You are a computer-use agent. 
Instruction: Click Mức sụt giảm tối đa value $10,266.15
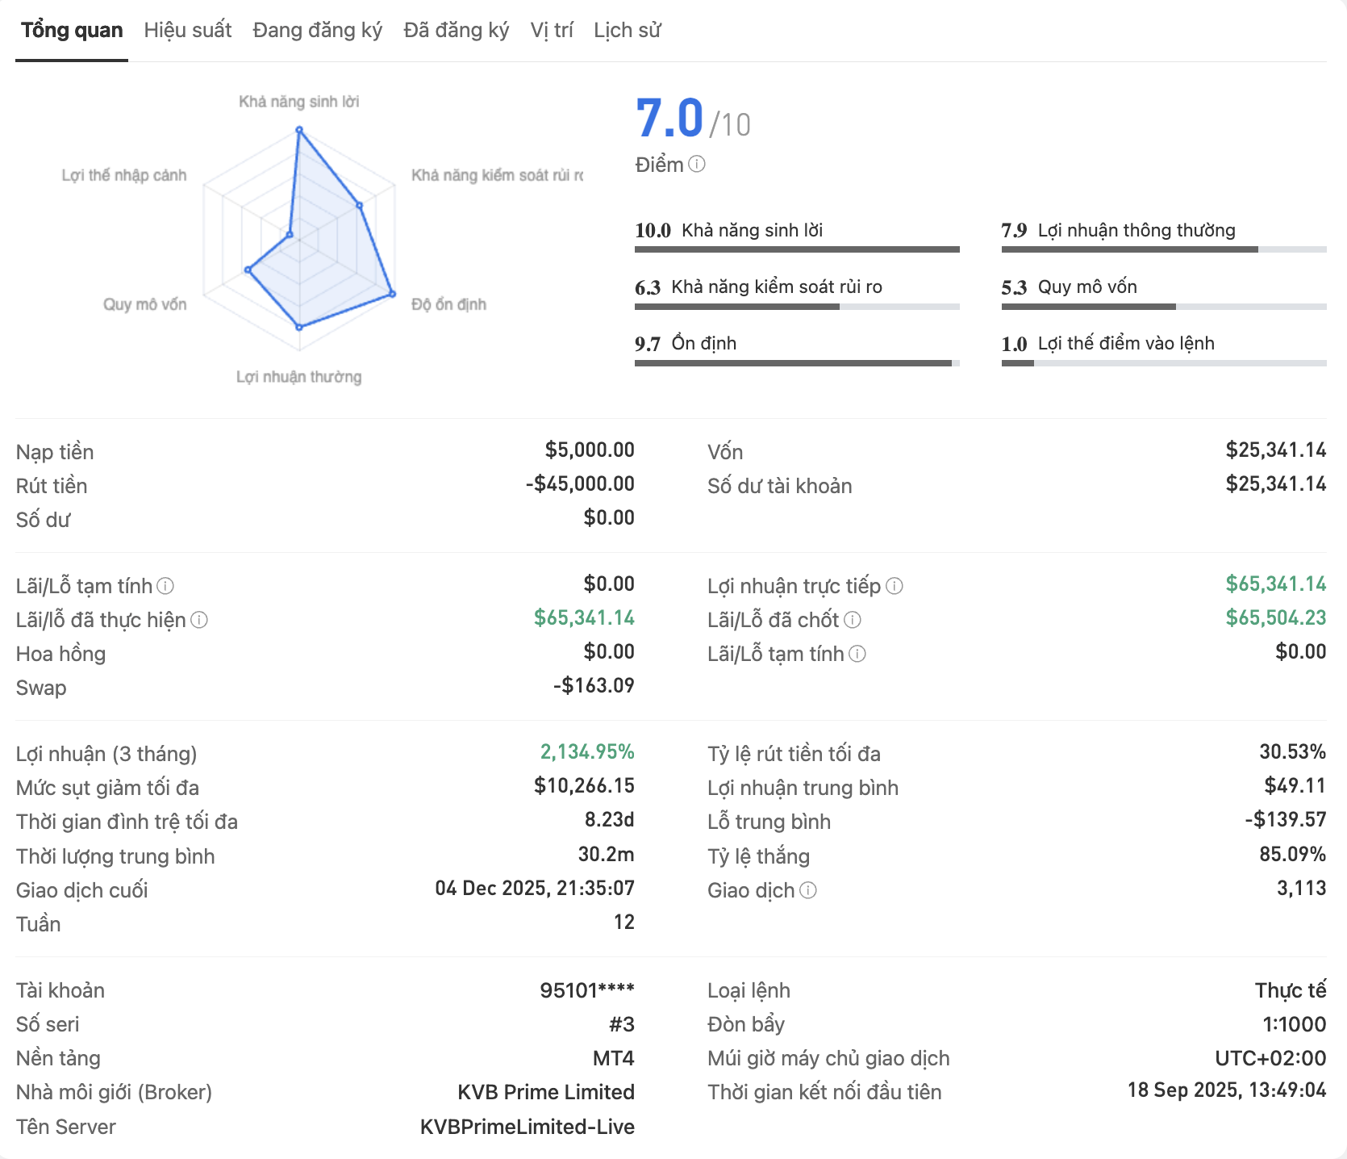584,785
